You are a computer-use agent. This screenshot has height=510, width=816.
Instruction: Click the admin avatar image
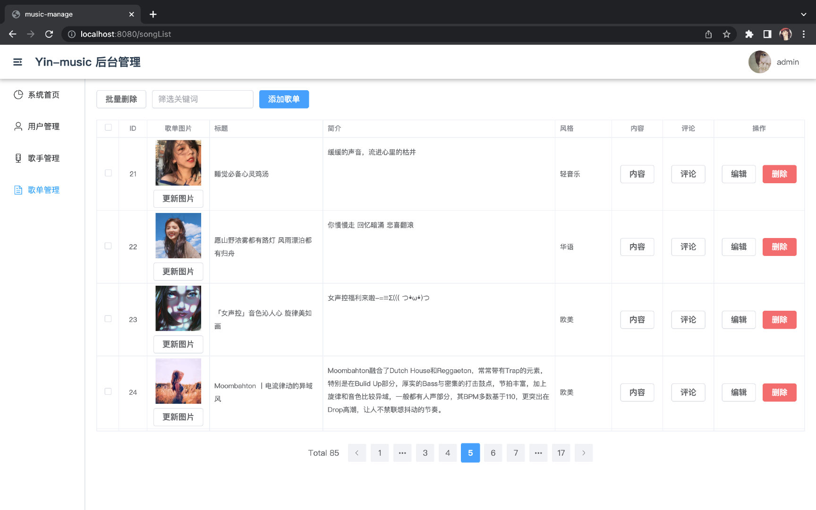point(759,62)
